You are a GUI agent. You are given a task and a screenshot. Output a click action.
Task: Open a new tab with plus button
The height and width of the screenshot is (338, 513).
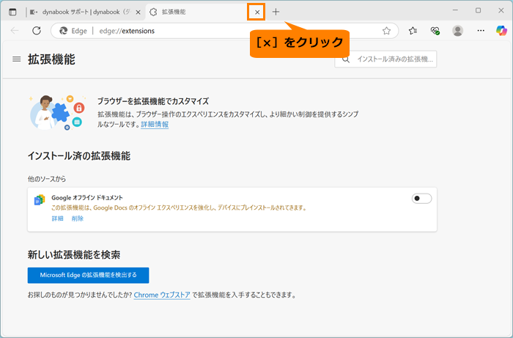(x=276, y=12)
